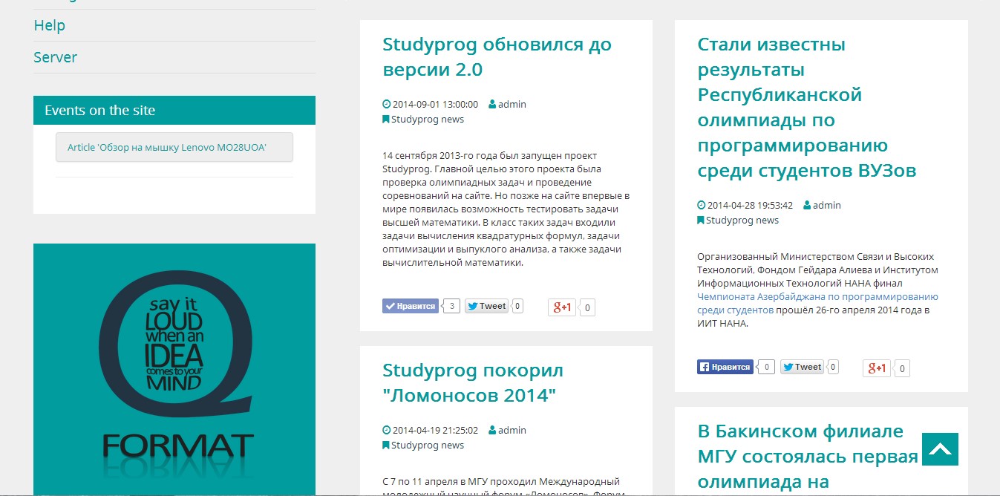Click Facebook like count in olympiad results post
The height and width of the screenshot is (496, 1000).
pos(767,367)
